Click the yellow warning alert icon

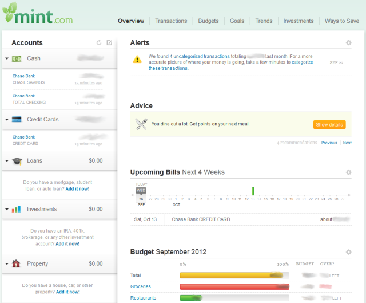(x=137, y=60)
